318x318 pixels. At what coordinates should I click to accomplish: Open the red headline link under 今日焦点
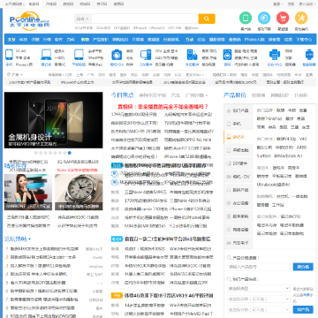[163, 107]
